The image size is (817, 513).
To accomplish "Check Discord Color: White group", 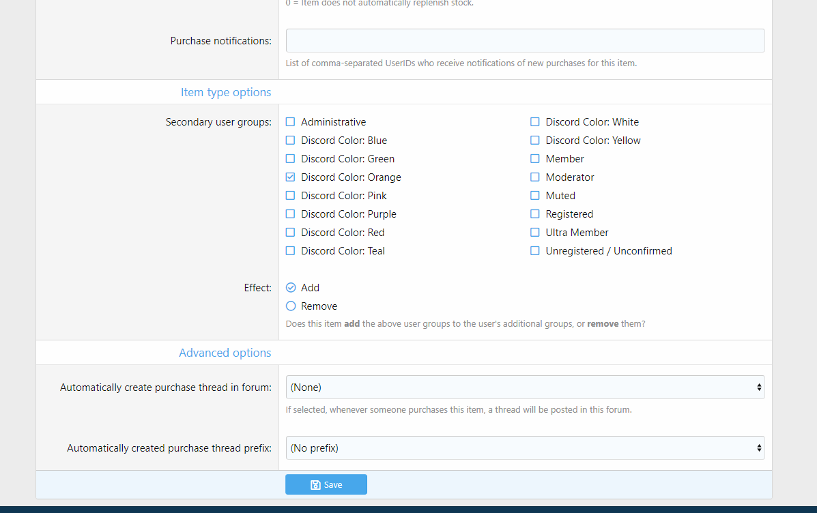I will point(535,122).
